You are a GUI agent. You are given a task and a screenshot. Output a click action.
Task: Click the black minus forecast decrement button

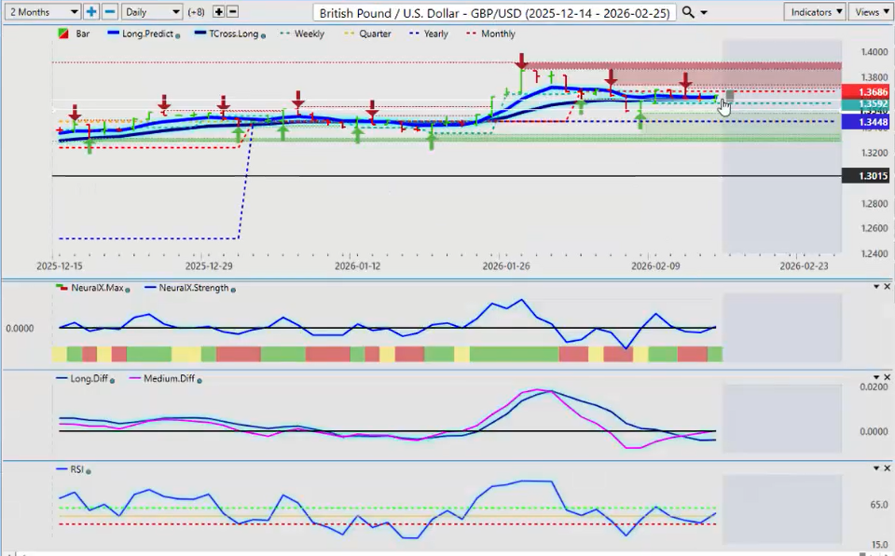(232, 12)
